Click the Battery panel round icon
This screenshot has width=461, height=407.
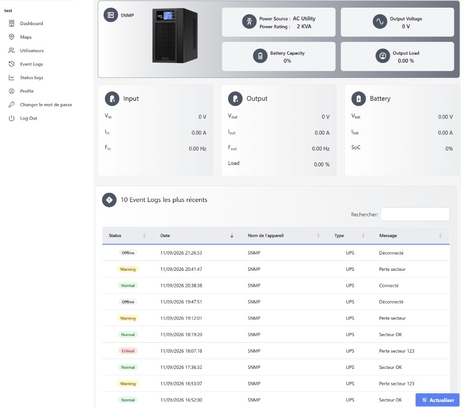(x=359, y=98)
